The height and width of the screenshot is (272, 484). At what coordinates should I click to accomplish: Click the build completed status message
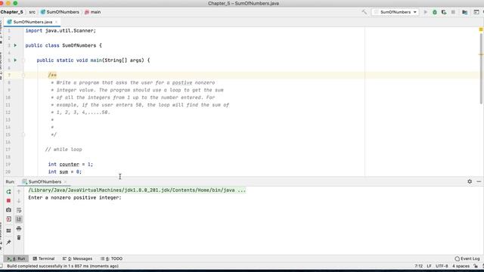(63, 266)
